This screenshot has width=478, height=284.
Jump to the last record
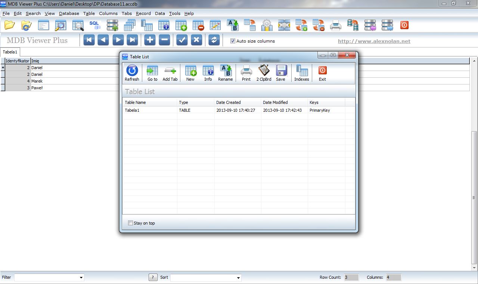(132, 40)
